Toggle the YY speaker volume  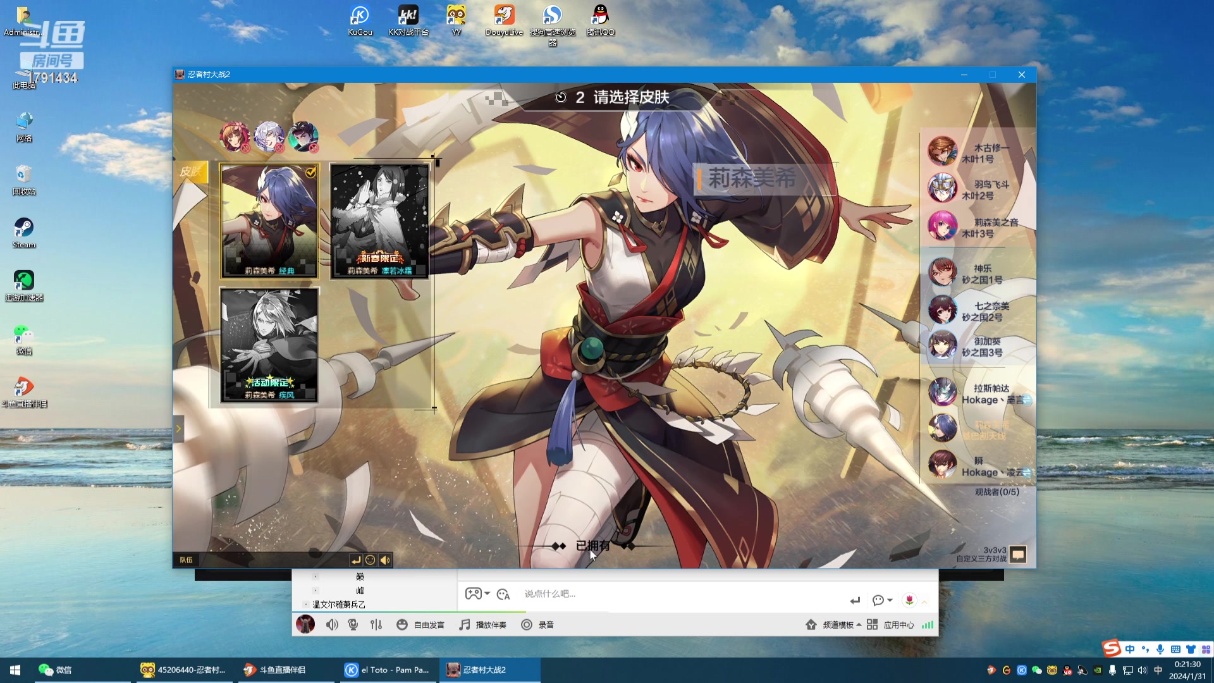332,625
